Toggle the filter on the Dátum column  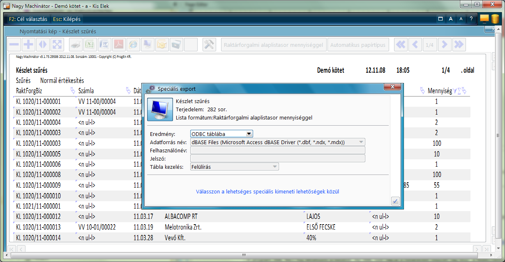(128, 90)
